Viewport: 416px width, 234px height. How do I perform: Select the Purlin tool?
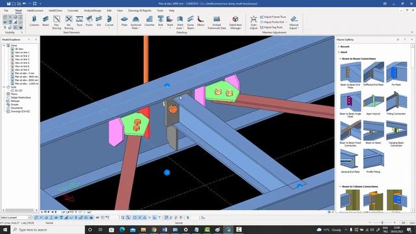[x=89, y=21]
